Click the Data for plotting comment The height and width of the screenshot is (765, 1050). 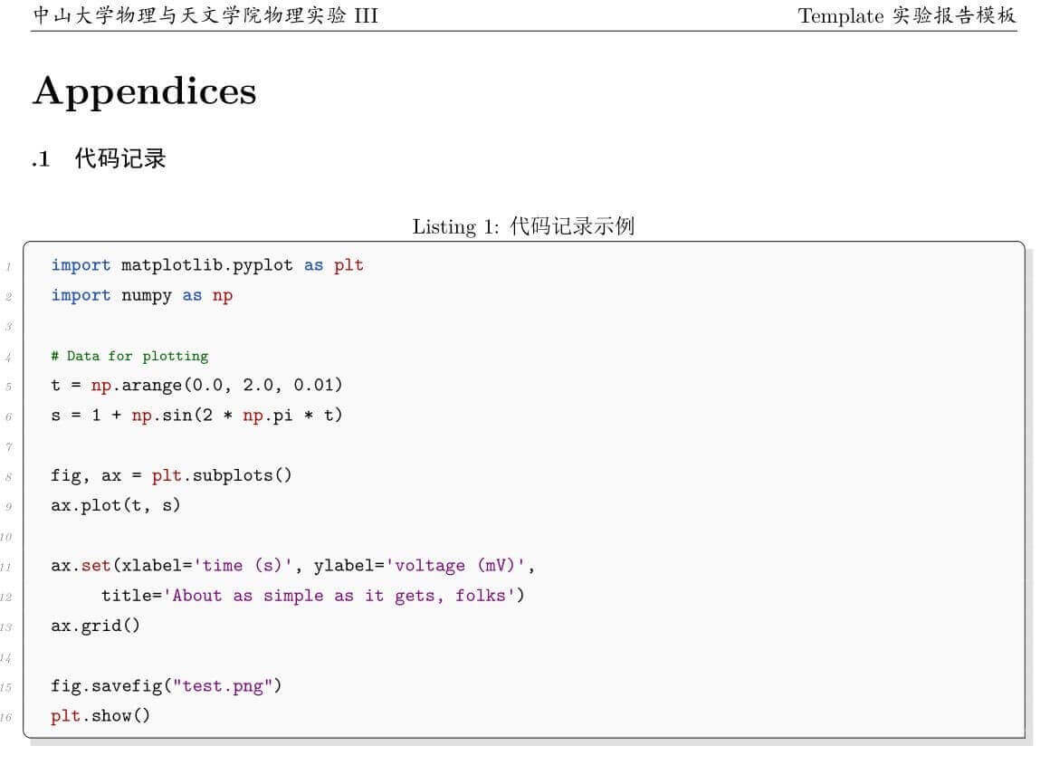click(x=130, y=357)
